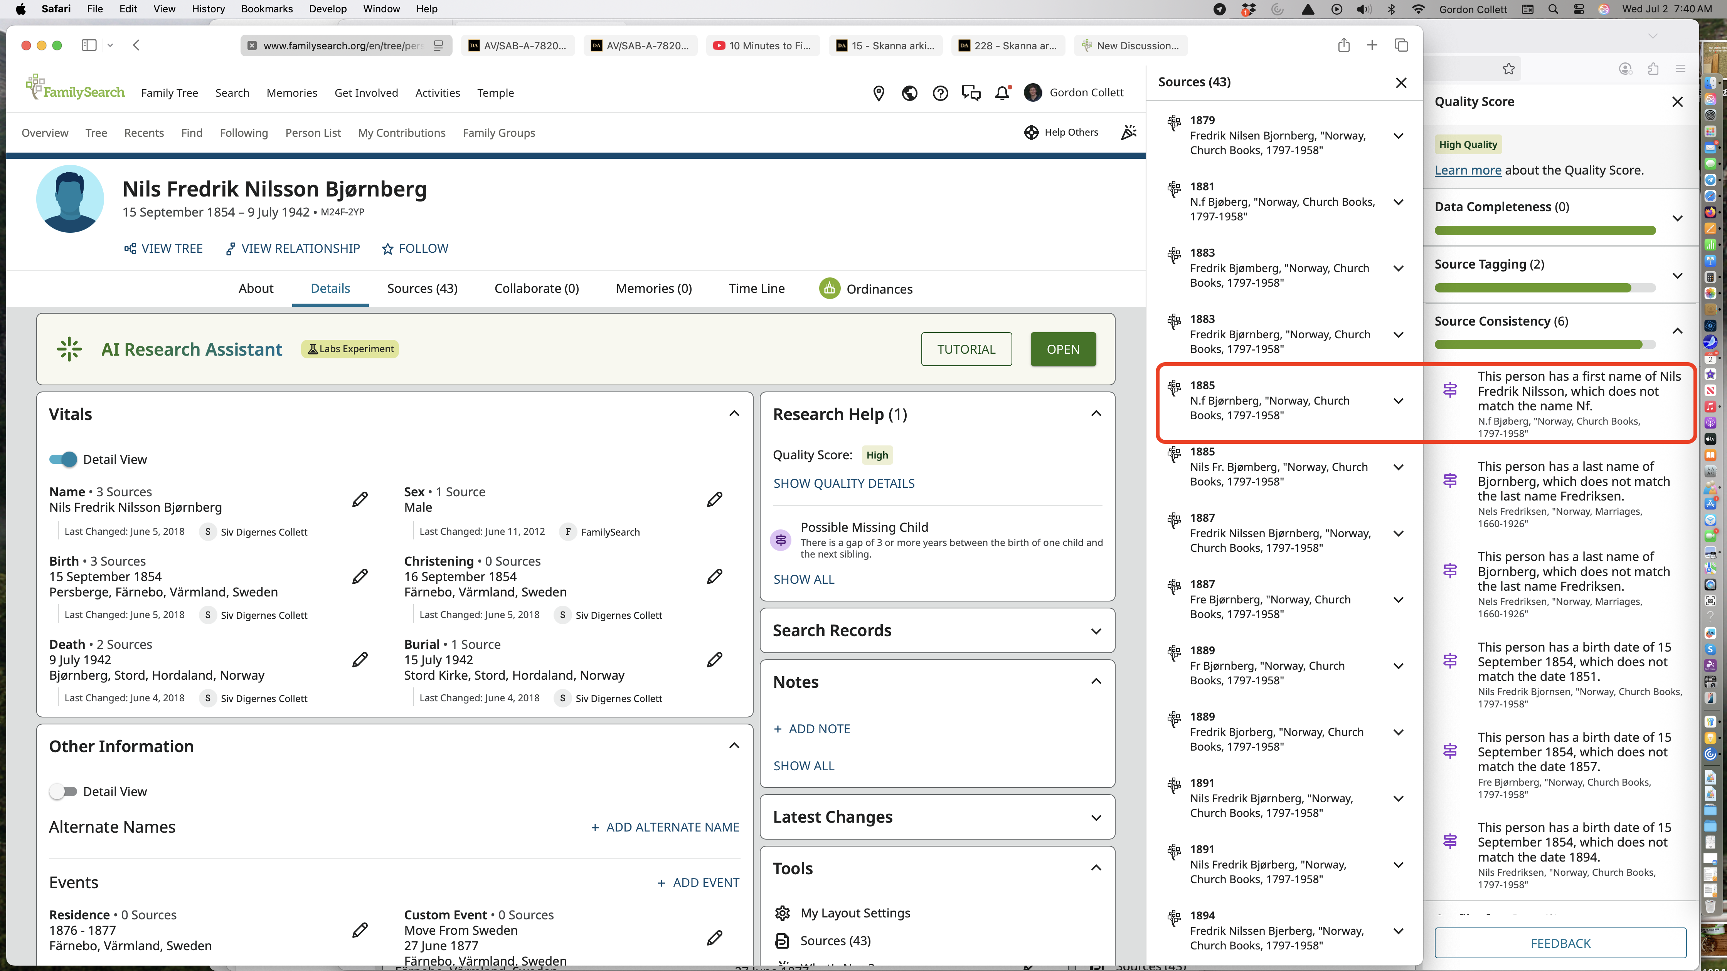Click the chat messages icon
The height and width of the screenshot is (971, 1727).
coord(971,93)
